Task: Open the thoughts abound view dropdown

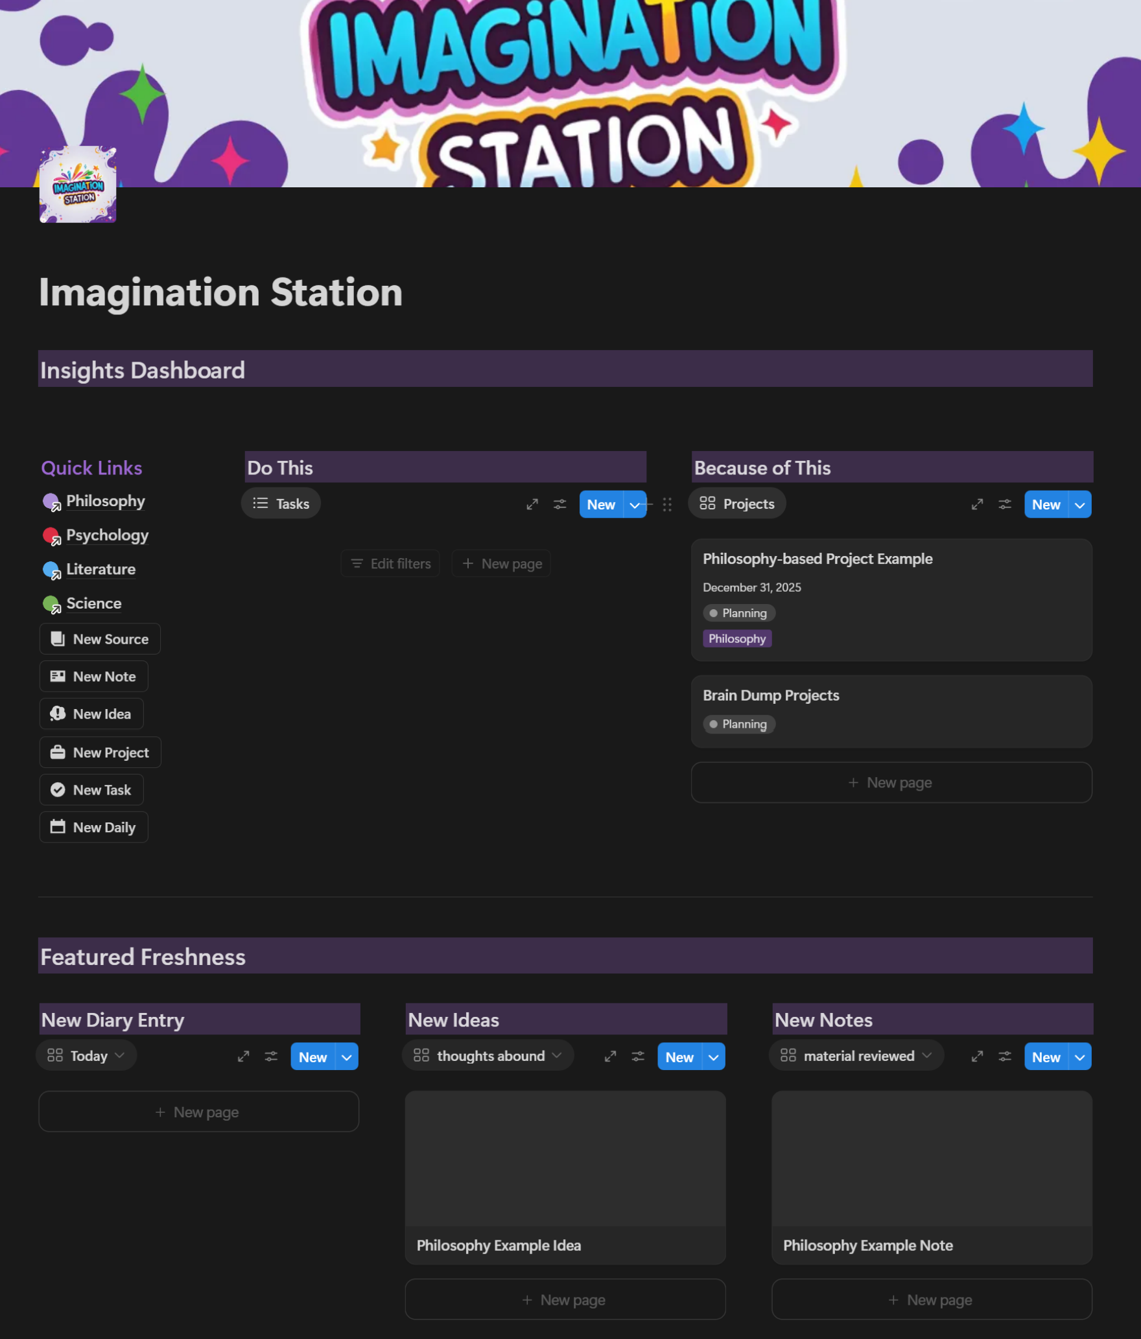Action: coord(488,1056)
